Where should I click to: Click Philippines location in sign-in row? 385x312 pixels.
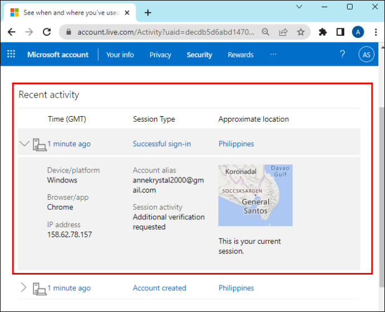click(x=236, y=143)
